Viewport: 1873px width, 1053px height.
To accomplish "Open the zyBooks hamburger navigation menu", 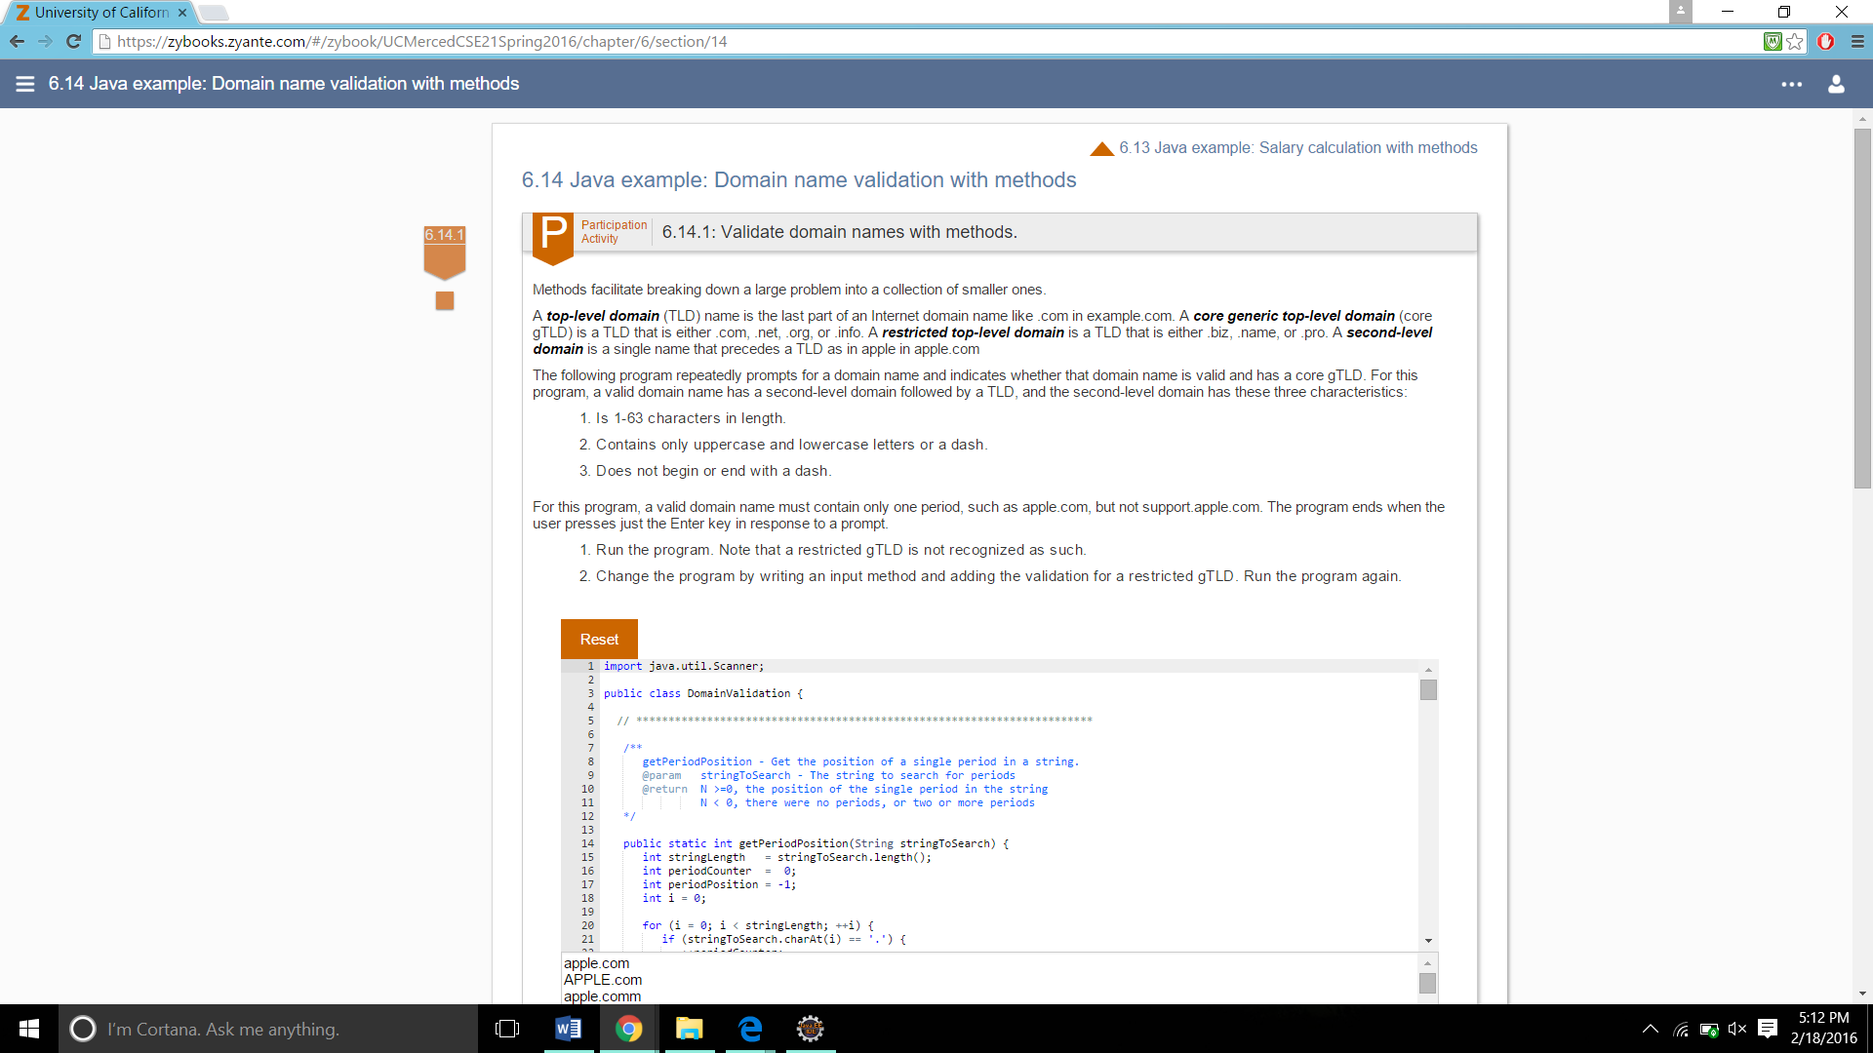I will (25, 84).
